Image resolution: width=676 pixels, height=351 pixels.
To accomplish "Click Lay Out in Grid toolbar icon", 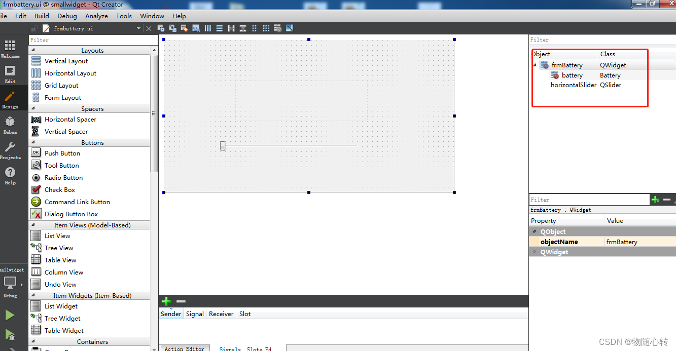I will 266,28.
